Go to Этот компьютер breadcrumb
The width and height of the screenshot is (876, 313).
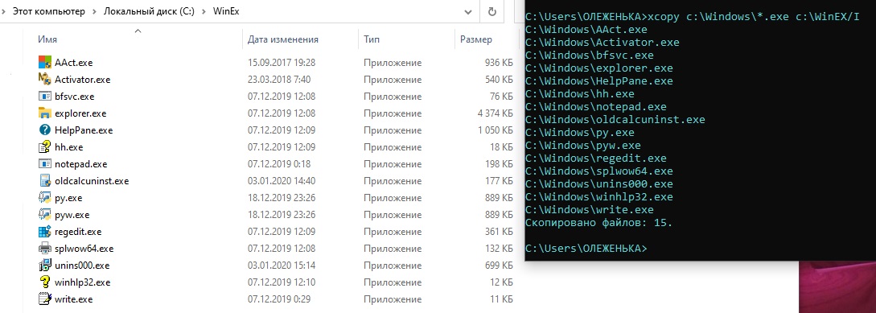(x=48, y=11)
